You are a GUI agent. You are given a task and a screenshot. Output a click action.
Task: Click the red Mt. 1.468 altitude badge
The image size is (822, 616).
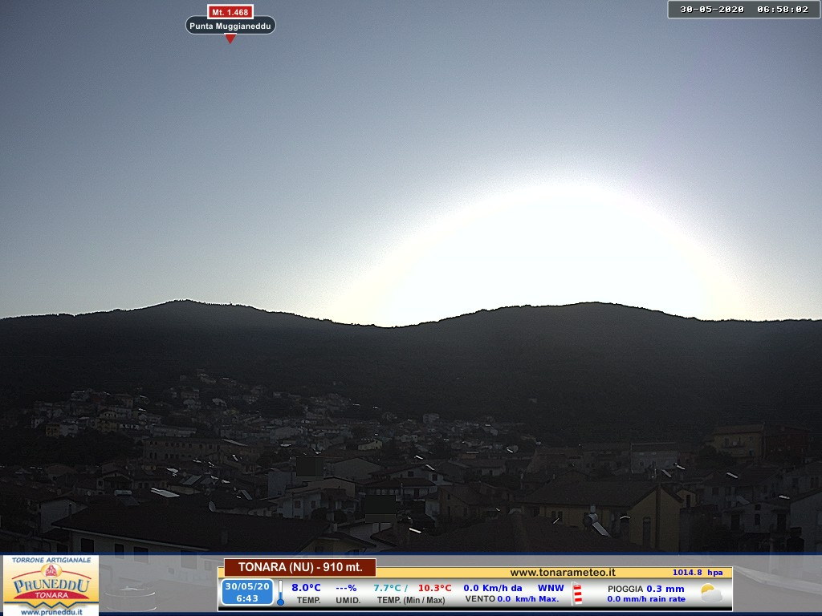click(230, 12)
